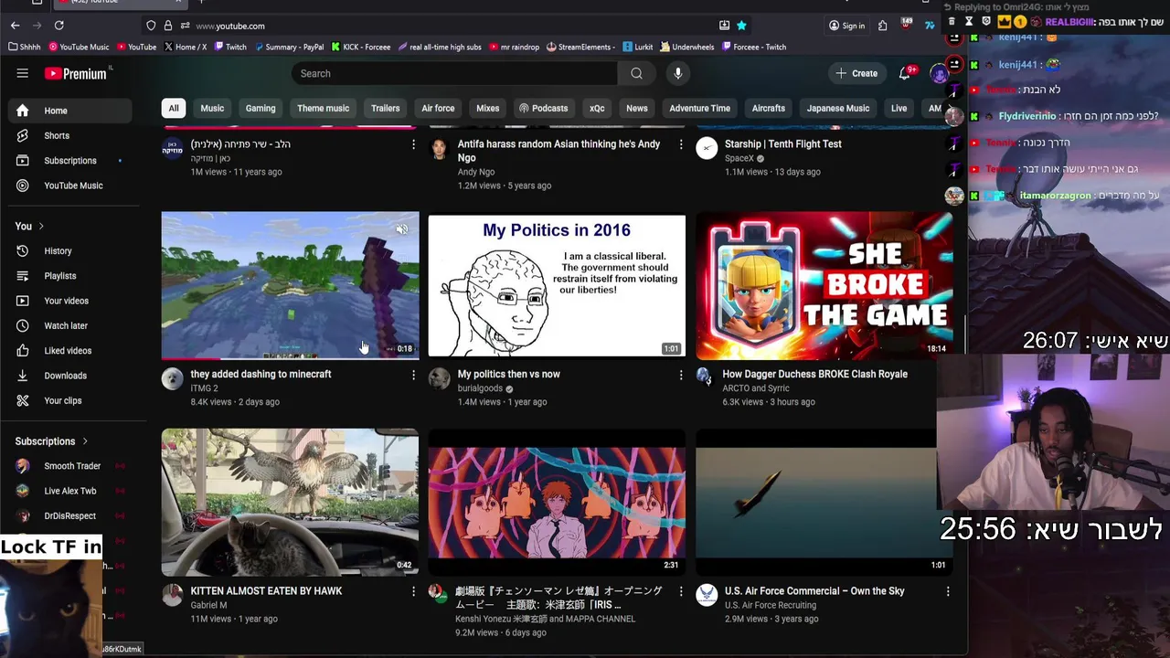Viewport: 1170px width, 658px height.
Task: Open the Summary - PayPal bookmark
Action: click(x=289, y=47)
